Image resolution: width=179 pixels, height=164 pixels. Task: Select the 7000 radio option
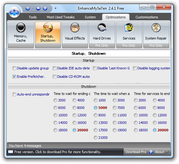115,108
